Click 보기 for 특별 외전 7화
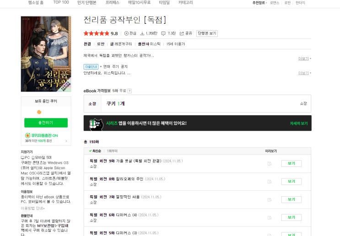This screenshot has height=236, width=340. 291,199
